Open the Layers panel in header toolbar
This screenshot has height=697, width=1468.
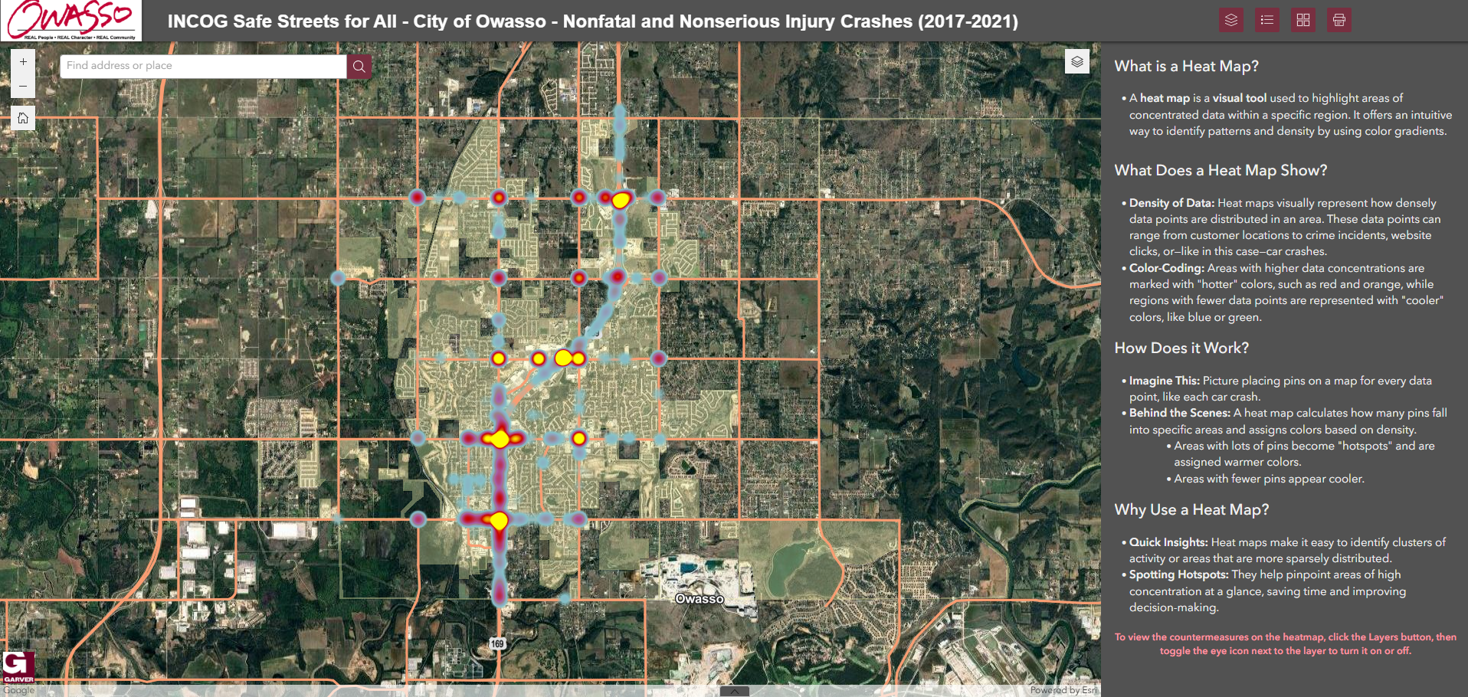click(1230, 20)
